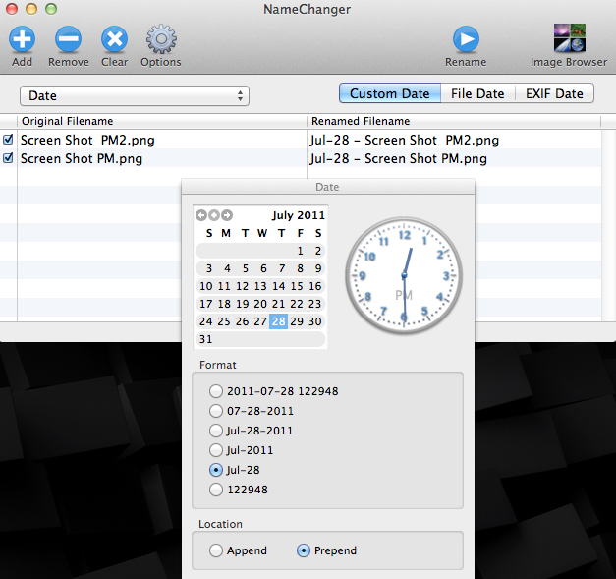Switch to the File Date tab
This screenshot has width=616, height=579.
[x=477, y=93]
